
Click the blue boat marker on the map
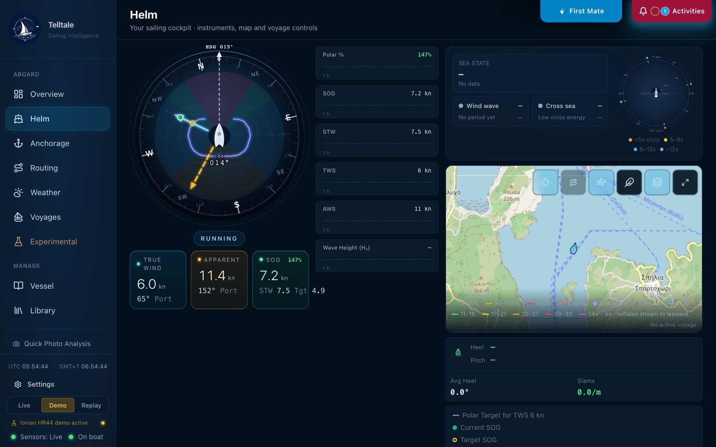click(x=574, y=248)
